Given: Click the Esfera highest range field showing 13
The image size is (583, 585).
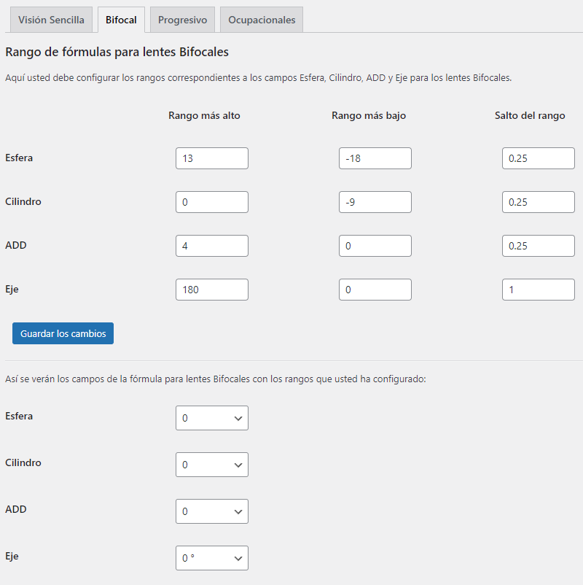Looking at the screenshot, I should pos(211,158).
